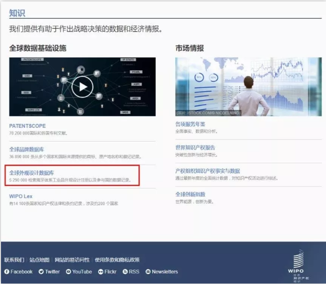Click the text '70 260 000国际和各国专利文献'
Image resolution: width=326 pixels, height=284 pixels.
point(38,133)
